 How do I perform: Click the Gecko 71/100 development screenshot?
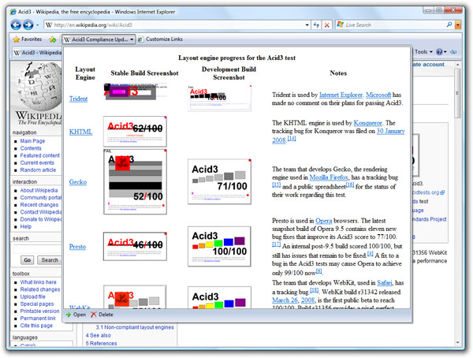(220, 181)
